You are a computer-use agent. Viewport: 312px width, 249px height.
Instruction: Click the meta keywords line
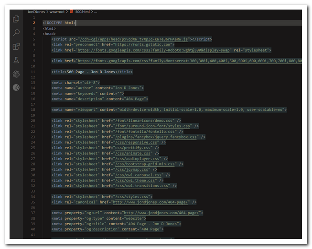[88, 94]
